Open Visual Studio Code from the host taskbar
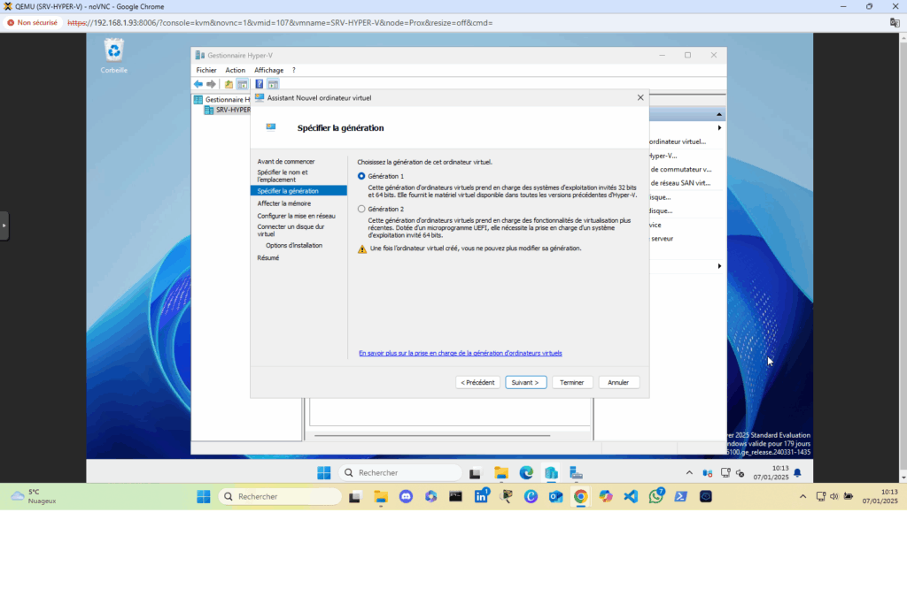Image resolution: width=907 pixels, height=612 pixels. (631, 496)
